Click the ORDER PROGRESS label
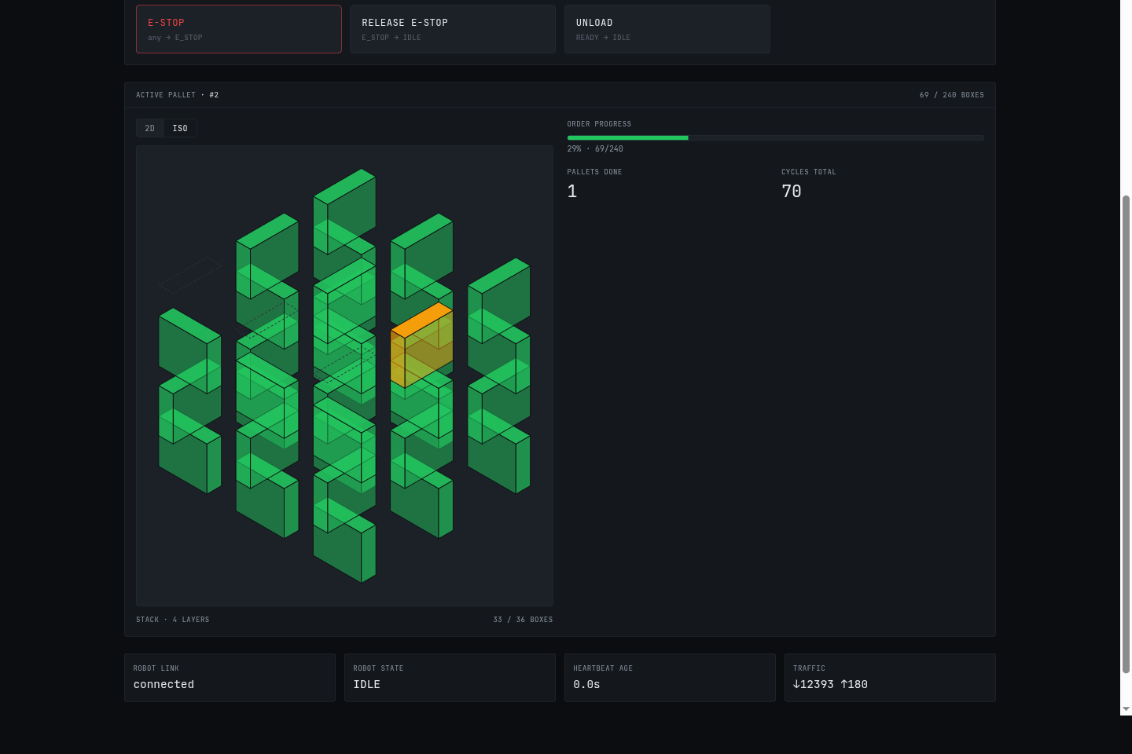1132x754 pixels. pos(599,124)
